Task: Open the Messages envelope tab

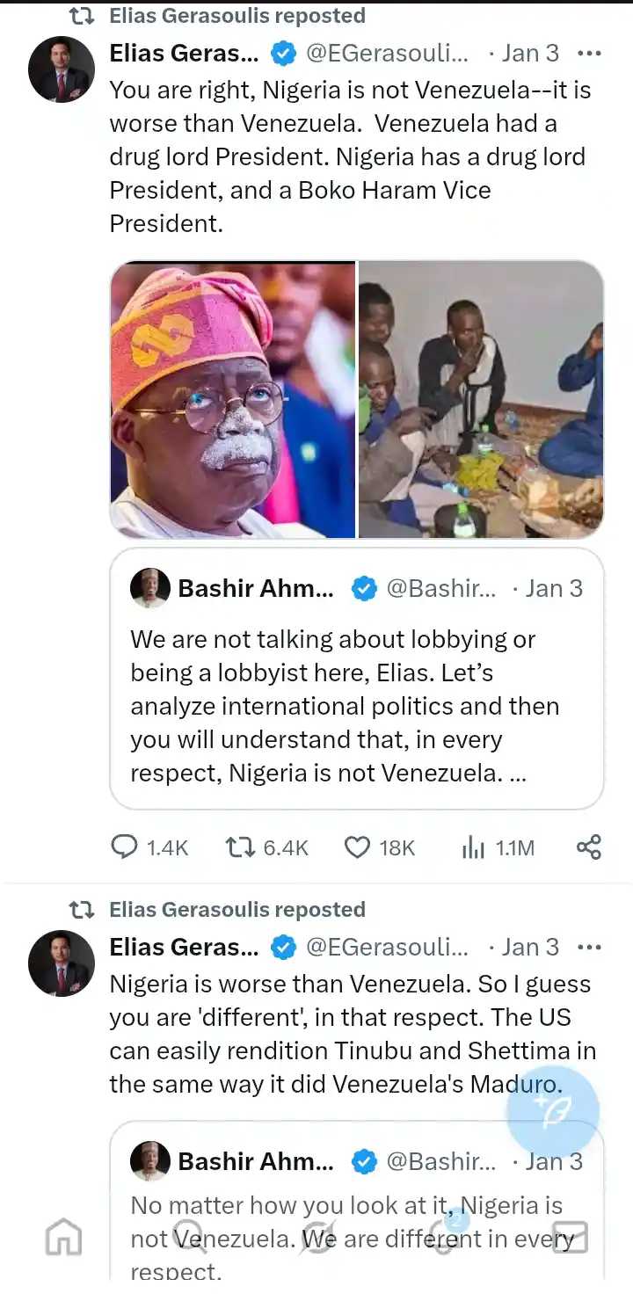Action: point(570,1236)
